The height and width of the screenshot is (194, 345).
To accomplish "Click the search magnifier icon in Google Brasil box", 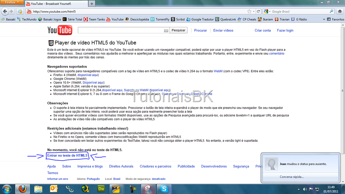I will [x=332, y=11].
